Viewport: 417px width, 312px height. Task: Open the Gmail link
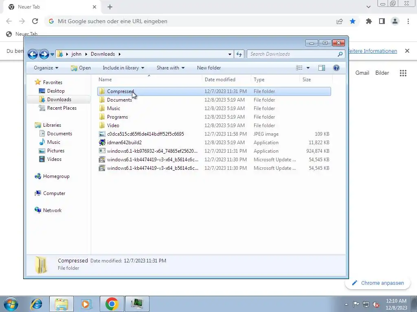pos(362,73)
